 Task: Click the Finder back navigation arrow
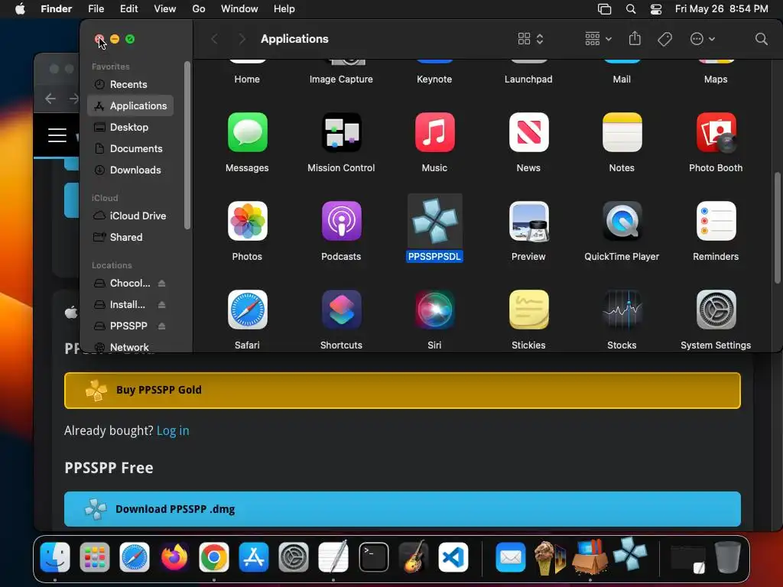[x=215, y=39]
